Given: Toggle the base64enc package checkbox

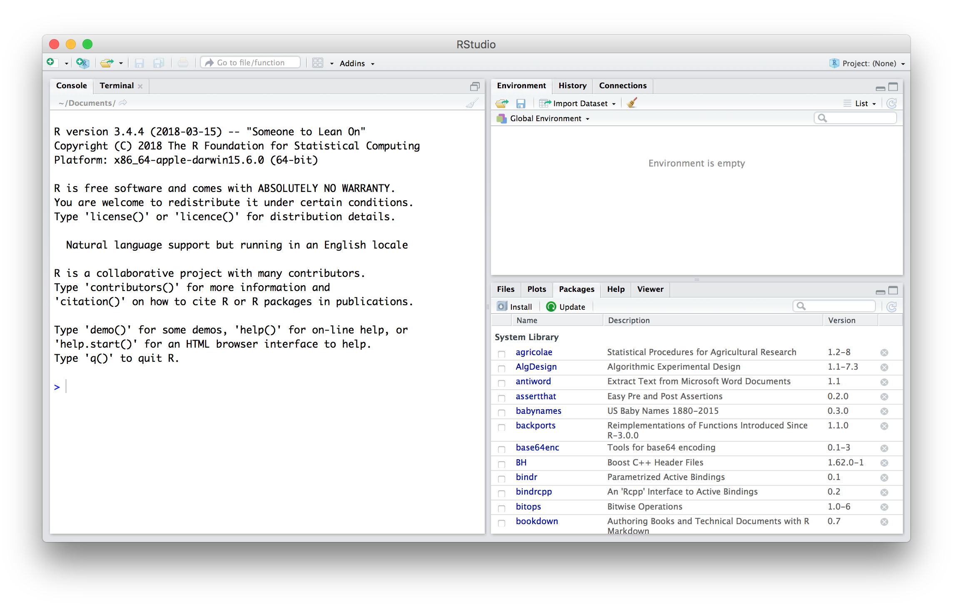Looking at the screenshot, I should click(501, 449).
